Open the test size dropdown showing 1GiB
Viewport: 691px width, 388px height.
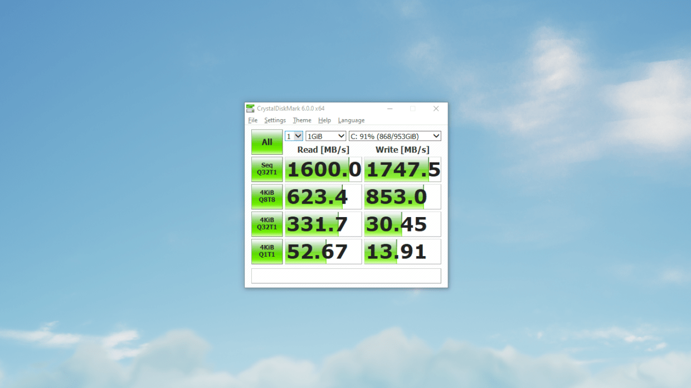pyautogui.click(x=325, y=136)
